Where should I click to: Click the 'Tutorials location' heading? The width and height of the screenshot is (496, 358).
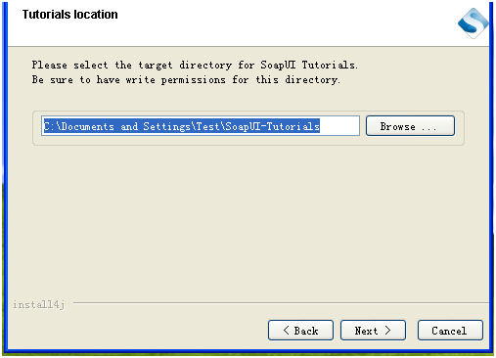[69, 15]
